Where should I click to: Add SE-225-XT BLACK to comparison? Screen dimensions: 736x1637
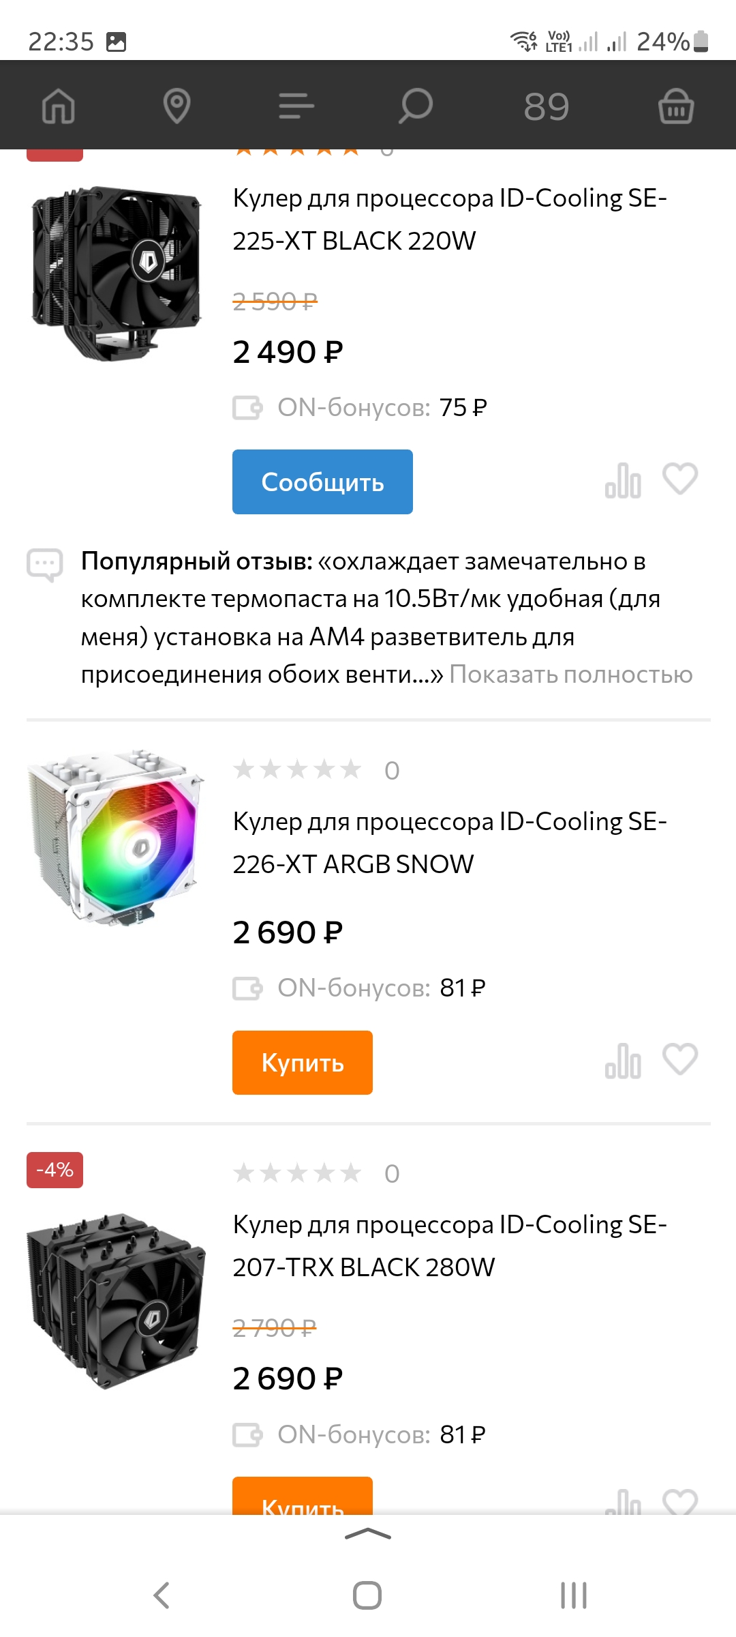[623, 480]
